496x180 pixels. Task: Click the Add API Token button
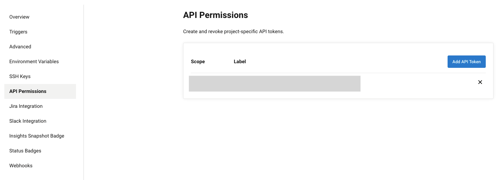pos(466,62)
